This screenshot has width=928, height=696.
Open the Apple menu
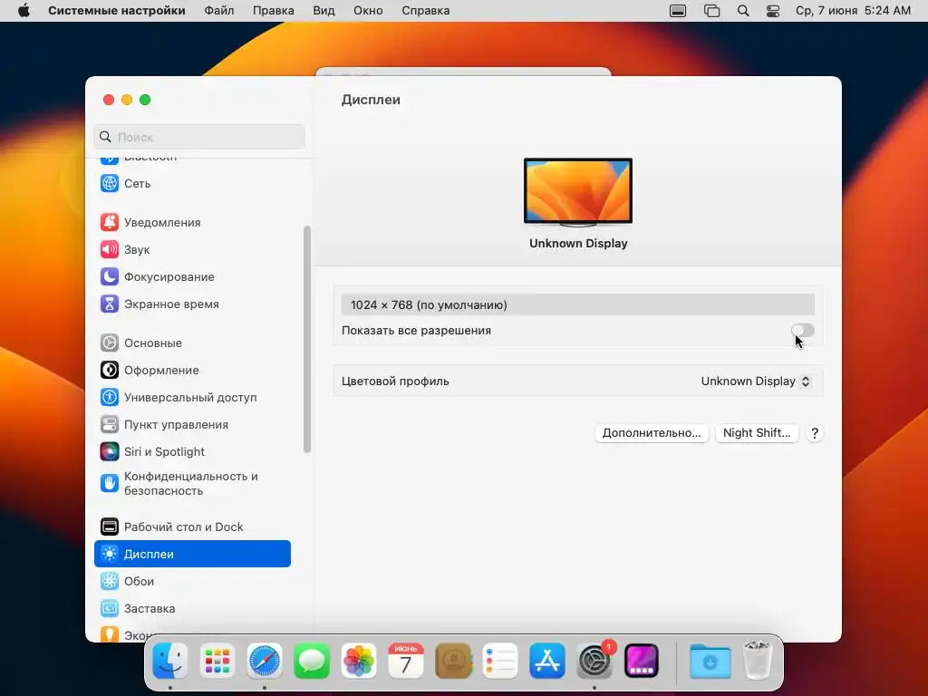coord(24,11)
